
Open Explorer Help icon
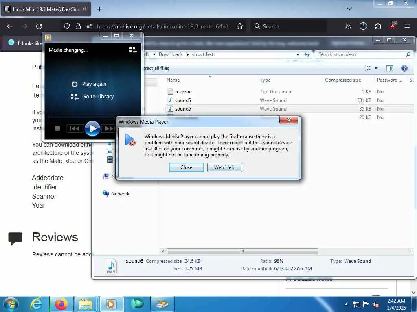pos(404,68)
